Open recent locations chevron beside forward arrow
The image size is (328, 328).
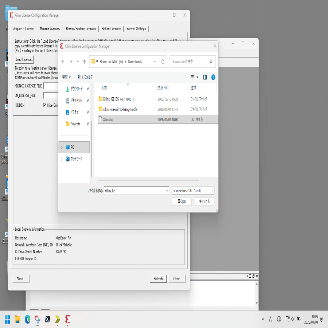pyautogui.click(x=78, y=62)
